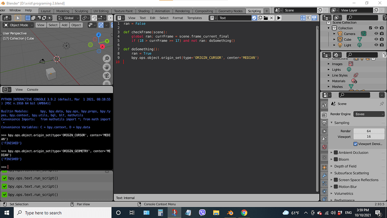
Task: Pin the Scene properties context
Action: [x=382, y=104]
